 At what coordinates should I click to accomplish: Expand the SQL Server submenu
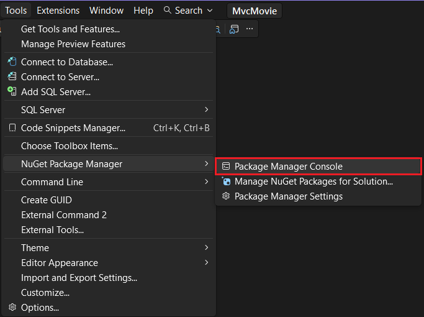[109, 110]
